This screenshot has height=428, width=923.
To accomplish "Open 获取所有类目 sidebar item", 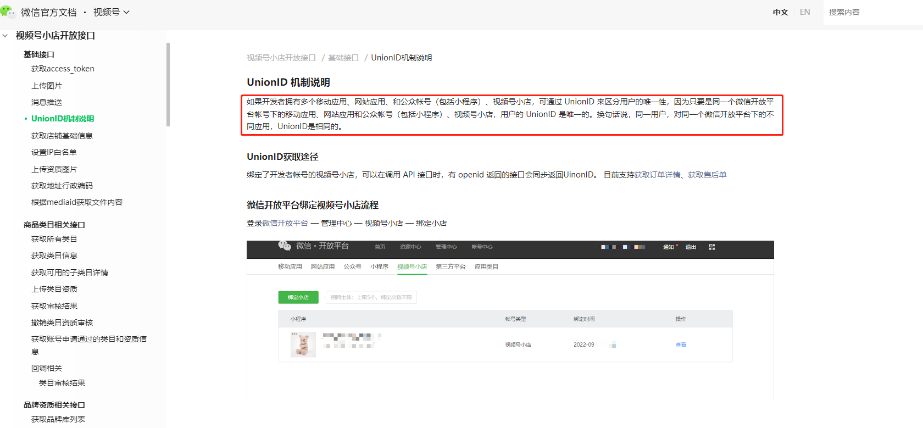I will coord(54,239).
